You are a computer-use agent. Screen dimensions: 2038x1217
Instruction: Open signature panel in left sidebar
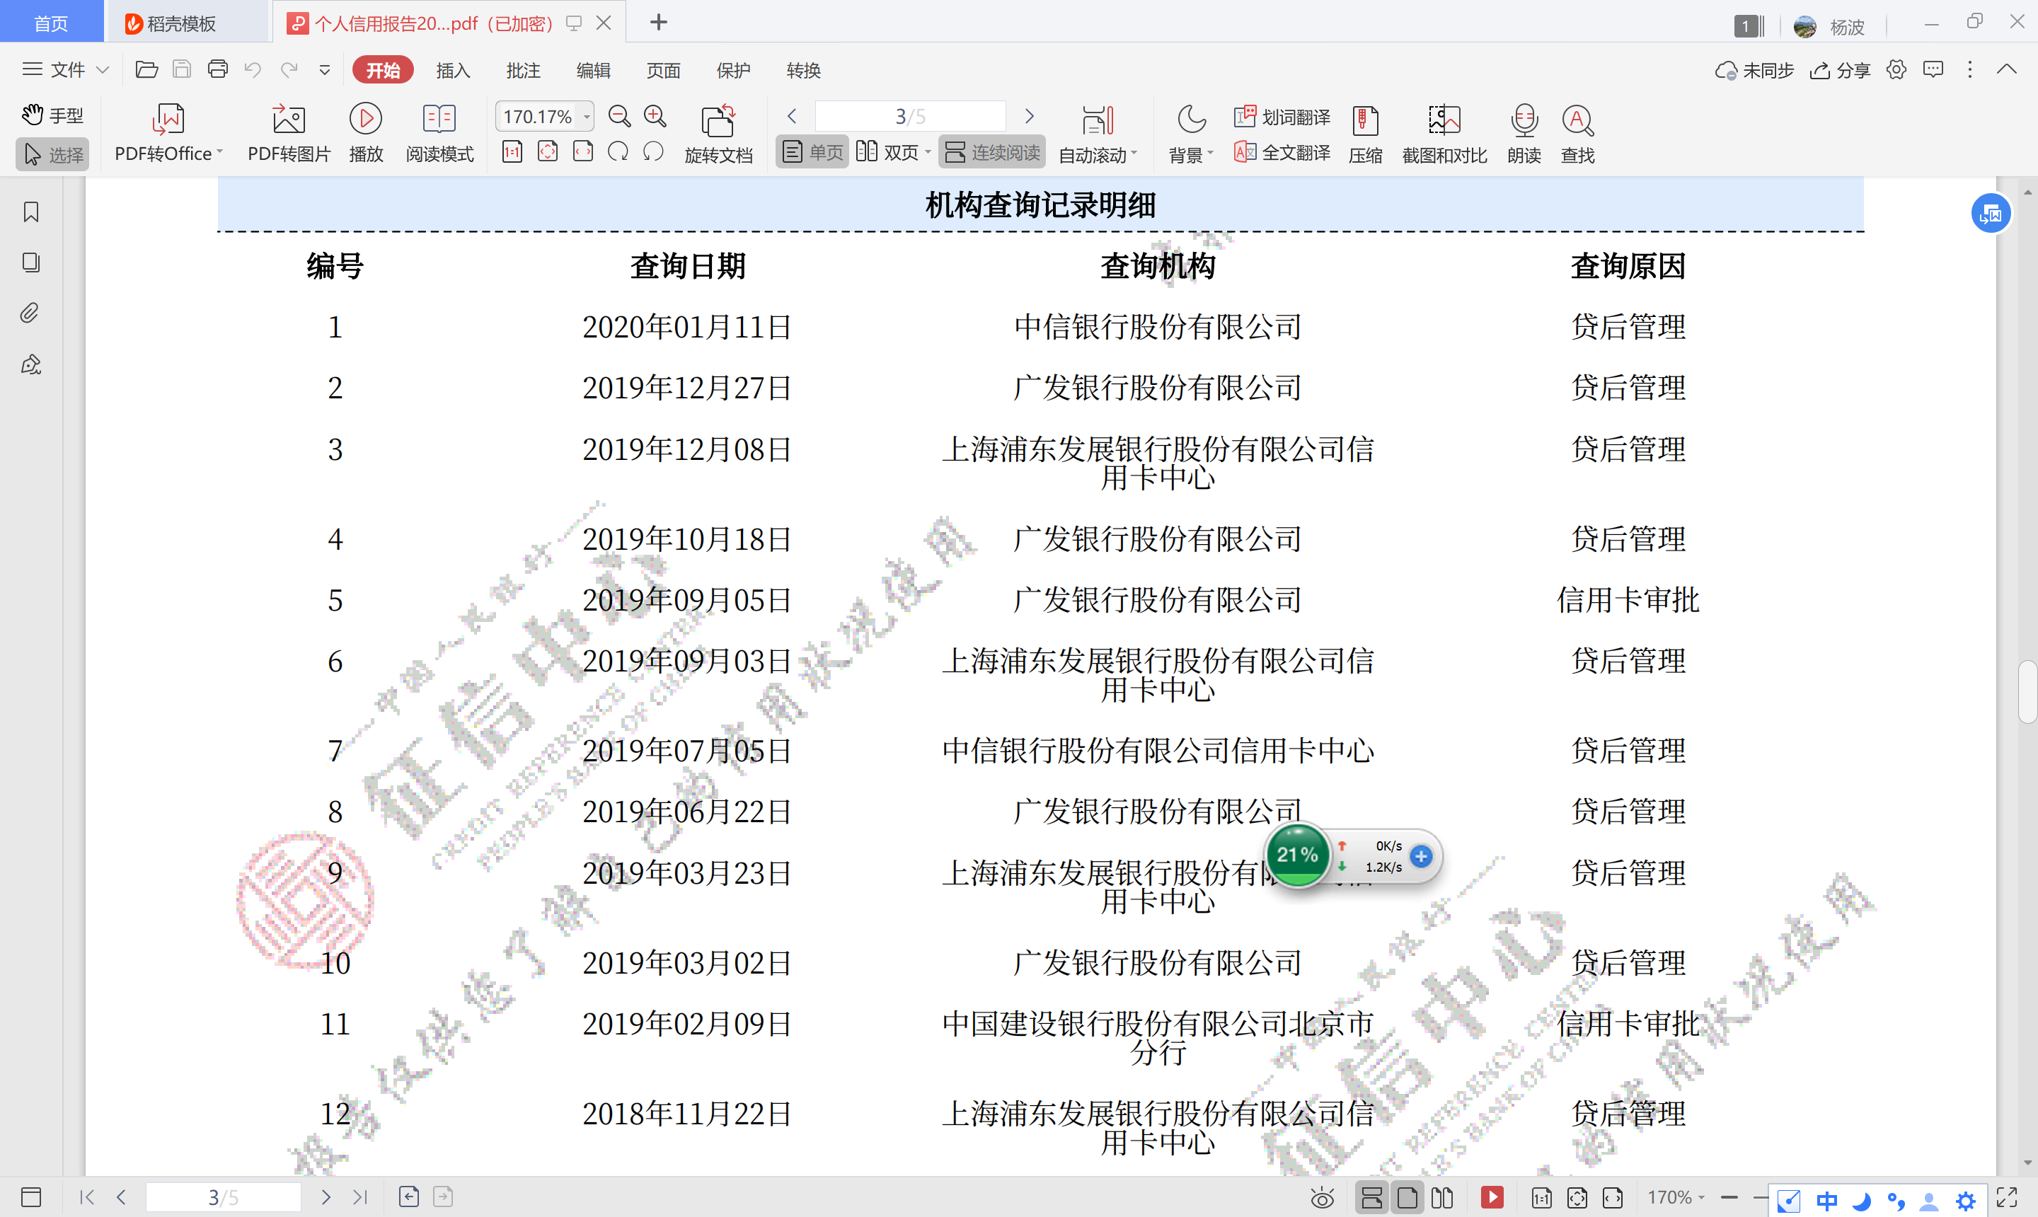pyautogui.click(x=31, y=364)
